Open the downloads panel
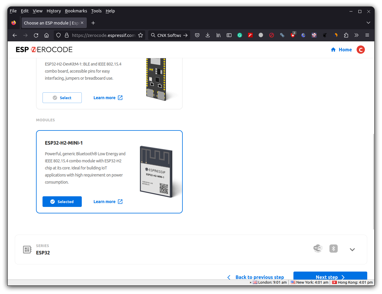This screenshot has height=294, width=382. (x=208, y=35)
